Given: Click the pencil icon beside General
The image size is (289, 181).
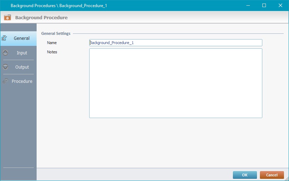Looking at the screenshot, I should tap(5, 38).
